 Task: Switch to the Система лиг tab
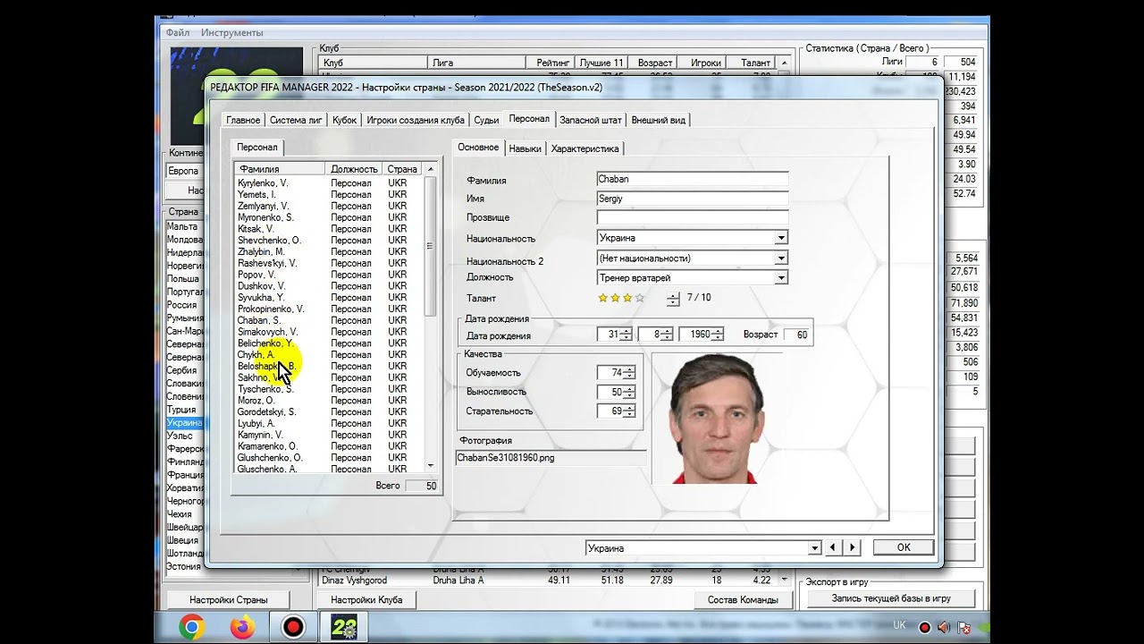(x=296, y=120)
